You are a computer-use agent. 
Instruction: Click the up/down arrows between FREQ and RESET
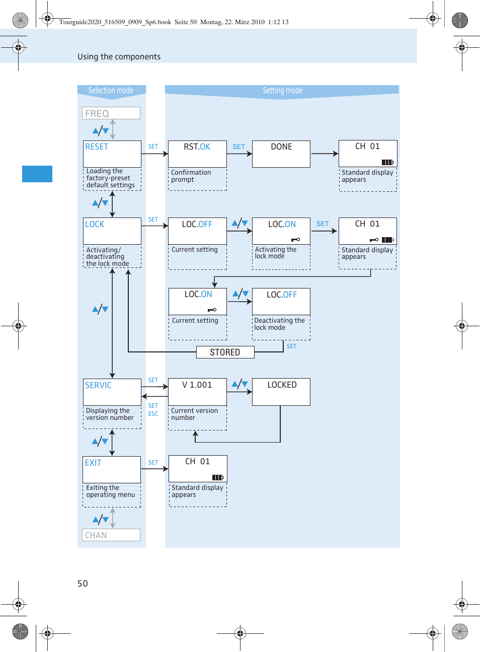point(101,131)
